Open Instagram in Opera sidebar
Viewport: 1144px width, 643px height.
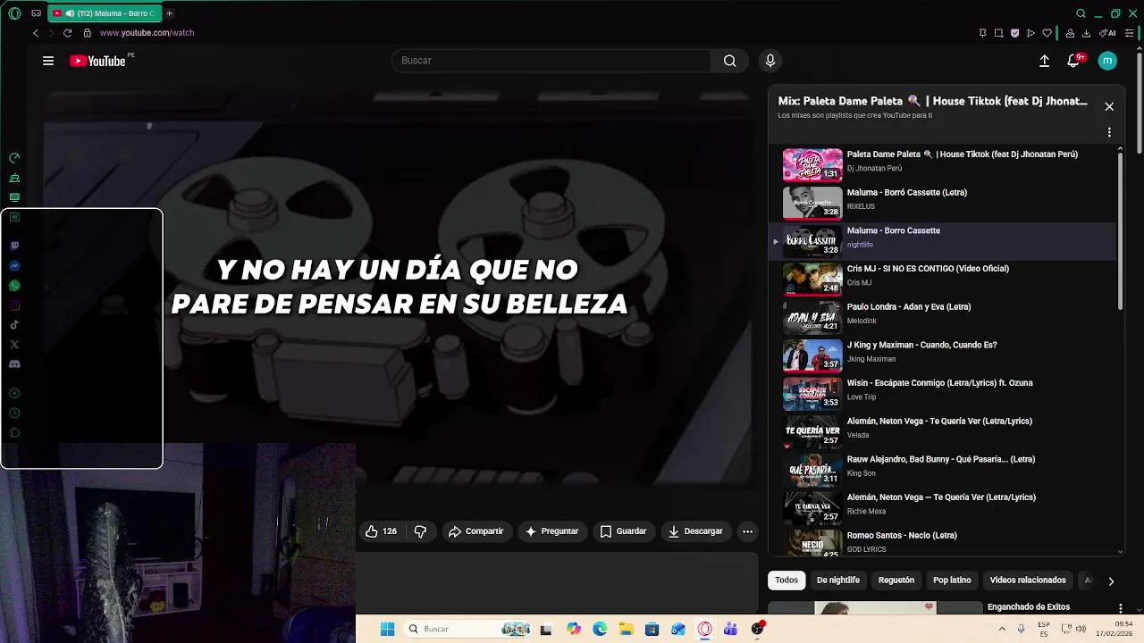tap(14, 305)
